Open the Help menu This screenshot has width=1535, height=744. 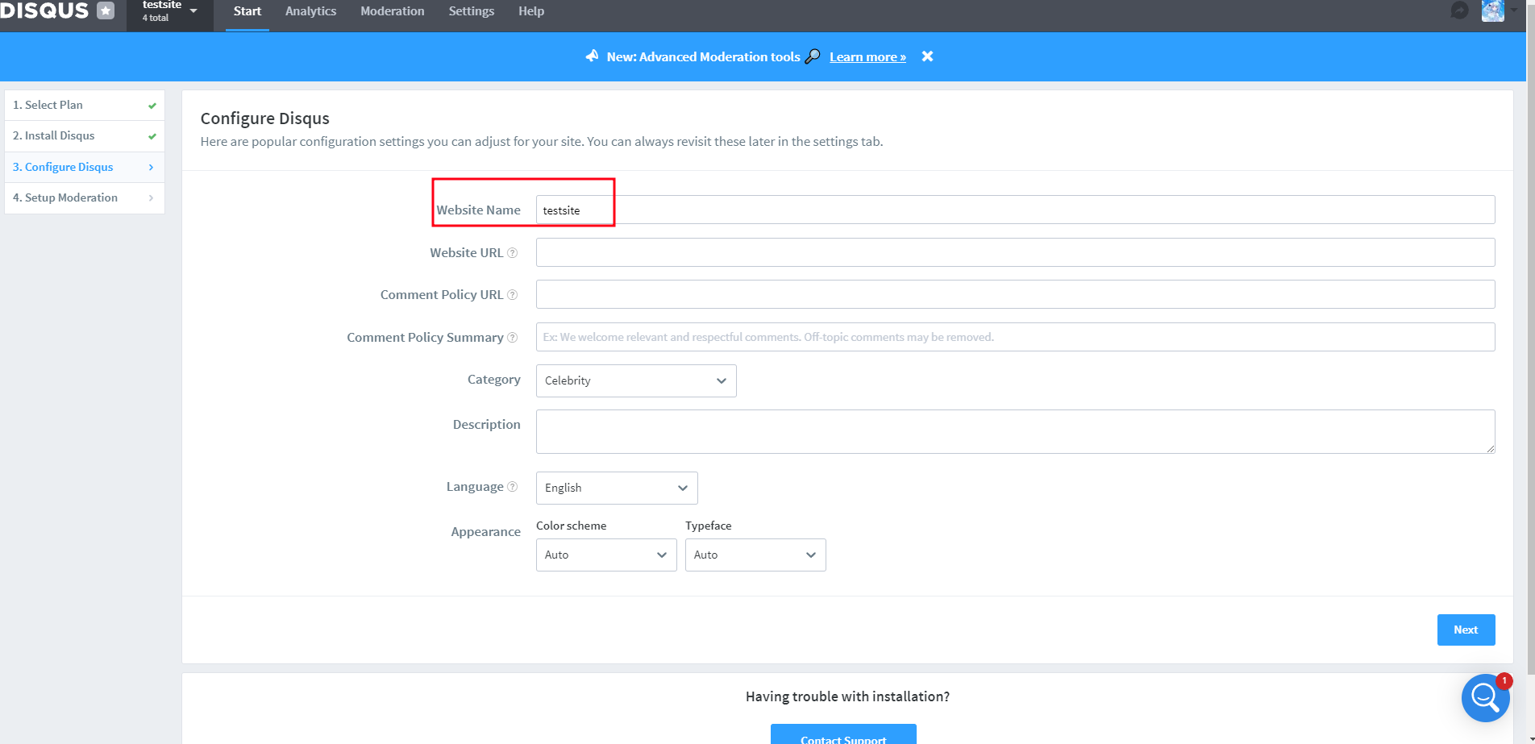click(531, 11)
